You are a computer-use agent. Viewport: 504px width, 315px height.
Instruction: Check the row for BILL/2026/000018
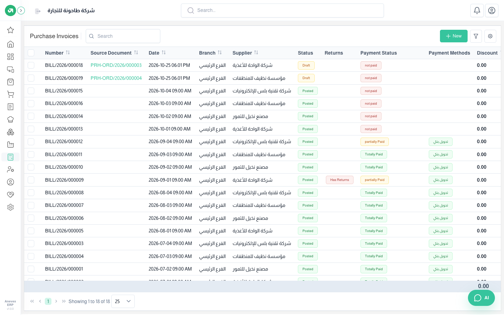(31, 65)
